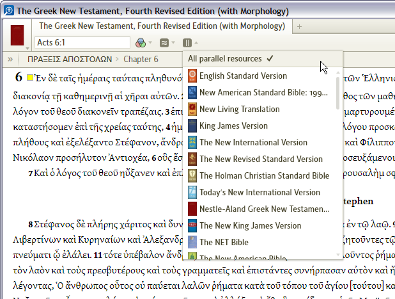Screen dimensions: 395x299
Task: Click verse number 7 in the text
Action: pos(31,174)
